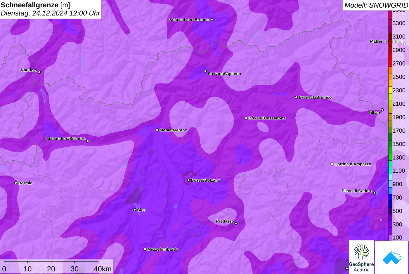Click the Bozen/Bolzano location dot
409x274 pixels.
188,180
